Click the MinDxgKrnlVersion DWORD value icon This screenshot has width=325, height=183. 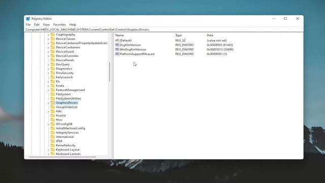(117, 49)
